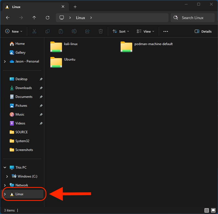Switch to details list view in status bar
Image resolution: width=218 pixels, height=214 pixels.
tap(207, 210)
